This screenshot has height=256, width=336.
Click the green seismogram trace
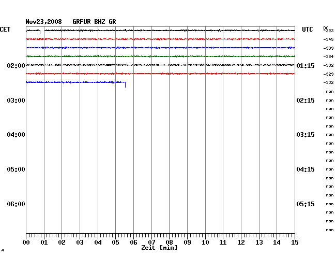160,56
